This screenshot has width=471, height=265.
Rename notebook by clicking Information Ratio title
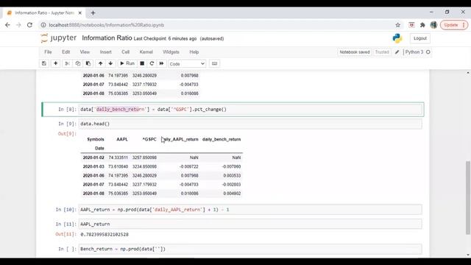pos(107,38)
